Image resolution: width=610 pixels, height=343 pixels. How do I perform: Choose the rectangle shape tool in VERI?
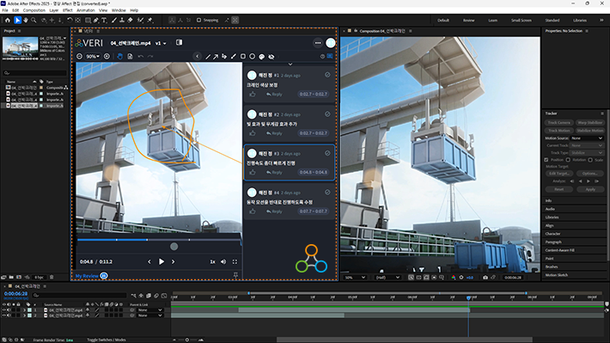point(243,57)
